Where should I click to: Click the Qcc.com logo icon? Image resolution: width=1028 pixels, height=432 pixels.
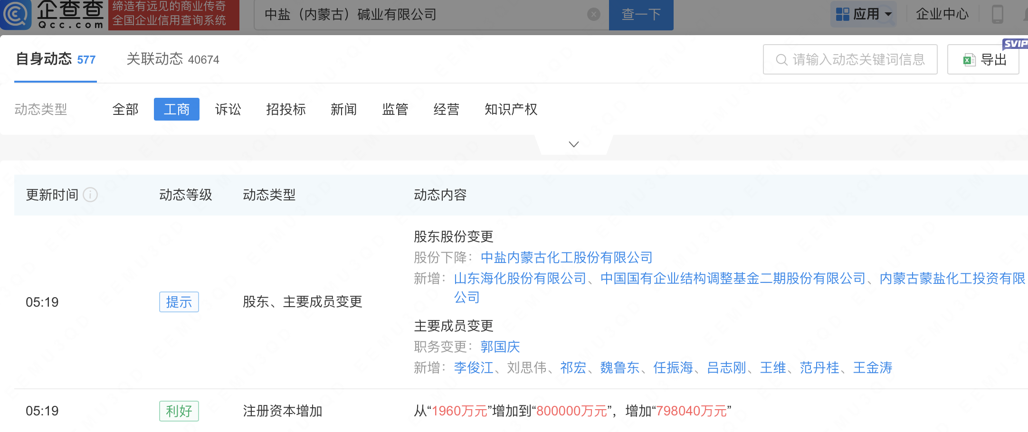[16, 14]
